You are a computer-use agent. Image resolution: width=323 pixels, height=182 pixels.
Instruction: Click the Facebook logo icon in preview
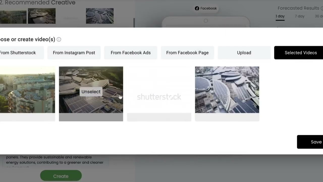197,8
